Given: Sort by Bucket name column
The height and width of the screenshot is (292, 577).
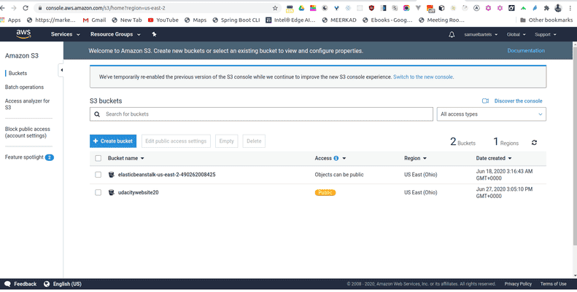Looking at the screenshot, I should pyautogui.click(x=126, y=158).
